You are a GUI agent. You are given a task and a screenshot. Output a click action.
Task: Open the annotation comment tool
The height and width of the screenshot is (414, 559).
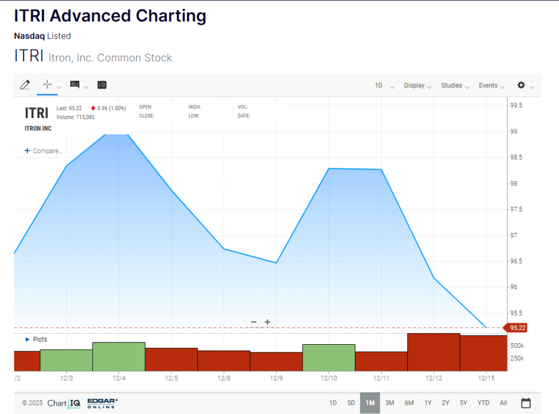pyautogui.click(x=75, y=85)
